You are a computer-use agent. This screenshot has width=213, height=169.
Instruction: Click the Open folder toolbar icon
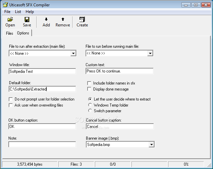coord(10,19)
